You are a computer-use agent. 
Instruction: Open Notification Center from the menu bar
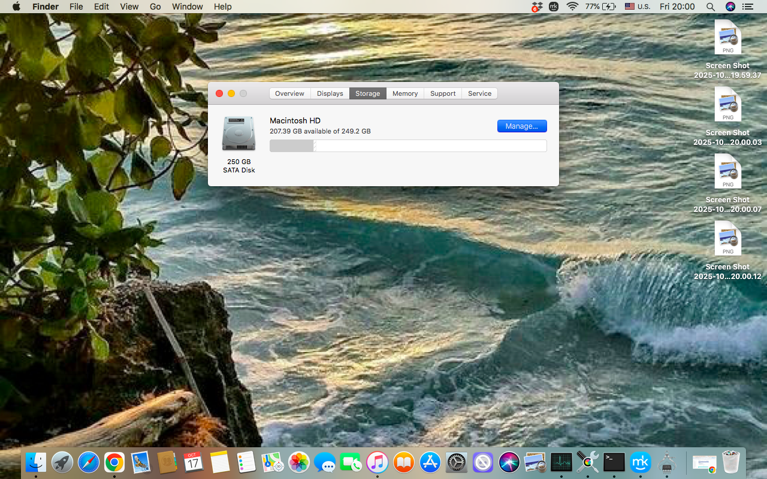(747, 7)
